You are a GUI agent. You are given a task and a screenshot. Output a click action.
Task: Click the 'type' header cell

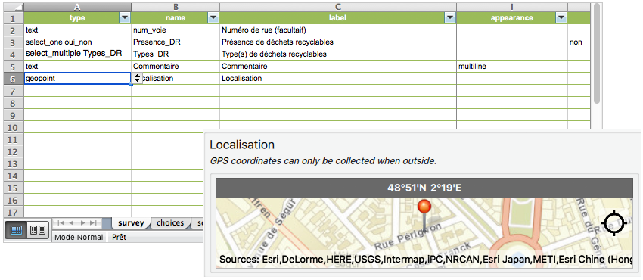[77, 18]
